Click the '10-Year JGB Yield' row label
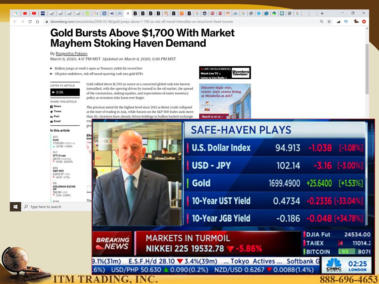Image resolution: width=379 pixels, height=284 pixels. (221, 219)
